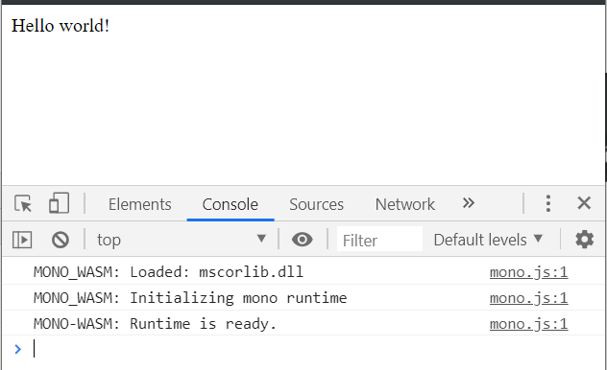The image size is (607, 370).
Task: Open mono.js:1 link for Initializing mono runtime
Action: click(528, 298)
